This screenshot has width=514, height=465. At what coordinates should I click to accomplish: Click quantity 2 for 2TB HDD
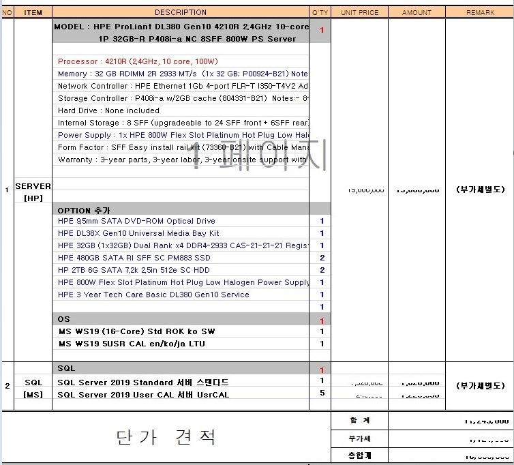(x=322, y=270)
